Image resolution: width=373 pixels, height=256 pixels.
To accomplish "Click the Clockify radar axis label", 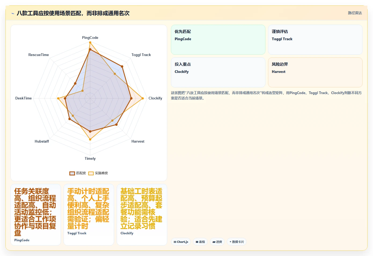I will [x=155, y=98].
